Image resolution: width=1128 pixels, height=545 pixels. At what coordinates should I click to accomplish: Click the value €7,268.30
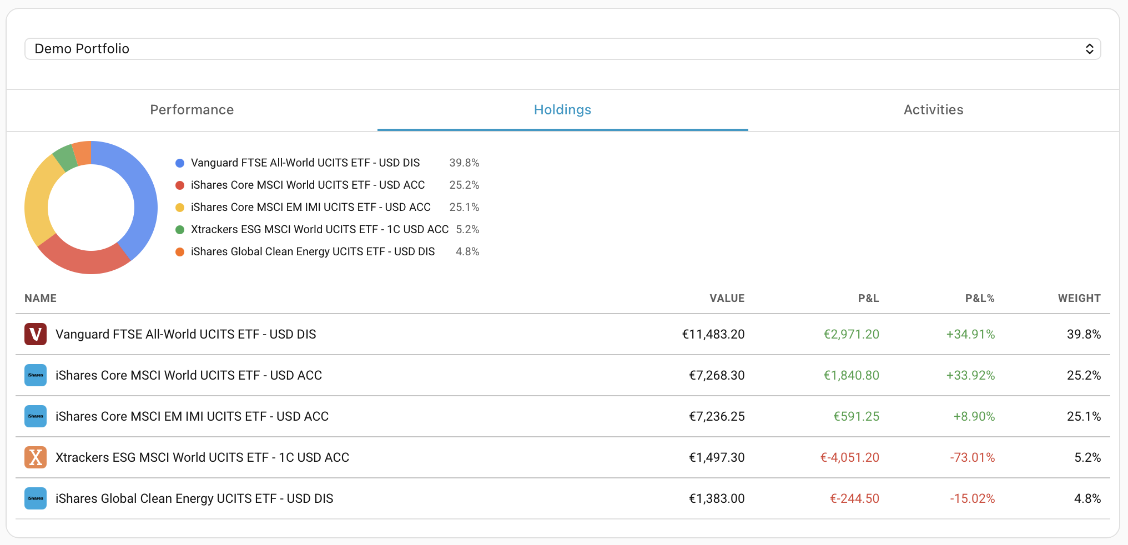[717, 375]
